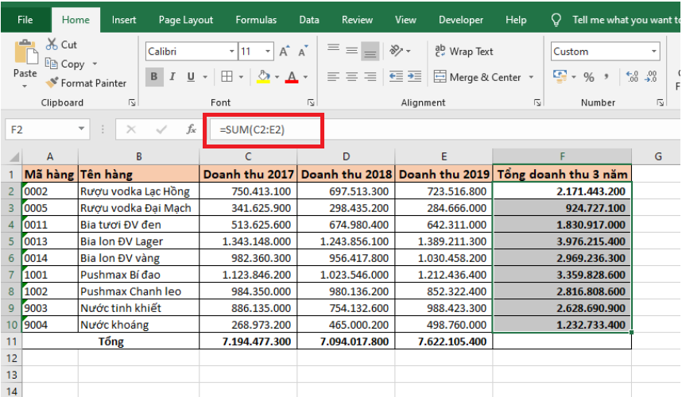The height and width of the screenshot is (397, 682).
Task: Open the File tab
Action: [x=25, y=20]
